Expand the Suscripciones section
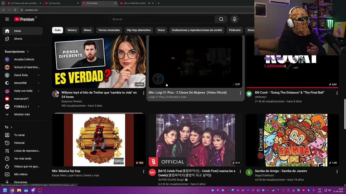This screenshot has height=194, width=346. (x=17, y=51)
